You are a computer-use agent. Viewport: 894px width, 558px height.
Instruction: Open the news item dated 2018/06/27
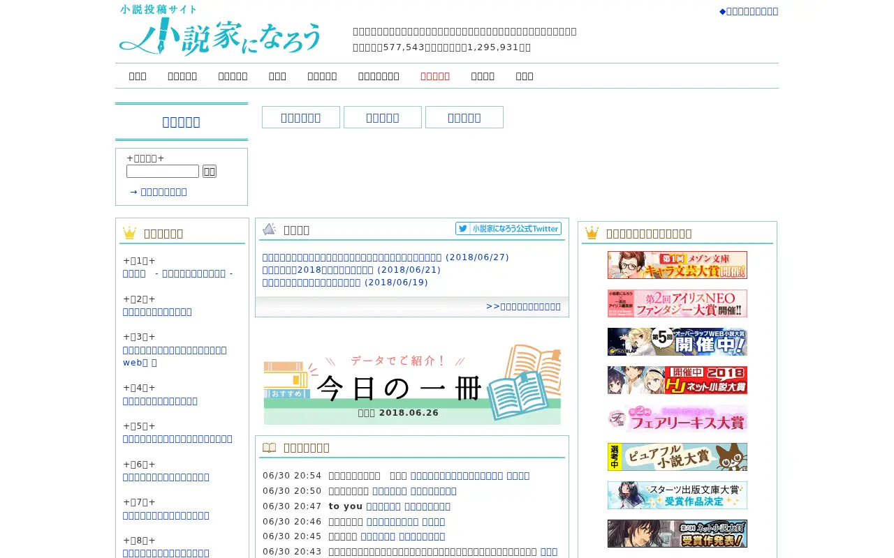[x=386, y=257]
